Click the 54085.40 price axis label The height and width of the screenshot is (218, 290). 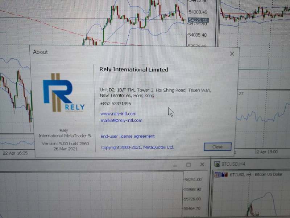[197, 35]
